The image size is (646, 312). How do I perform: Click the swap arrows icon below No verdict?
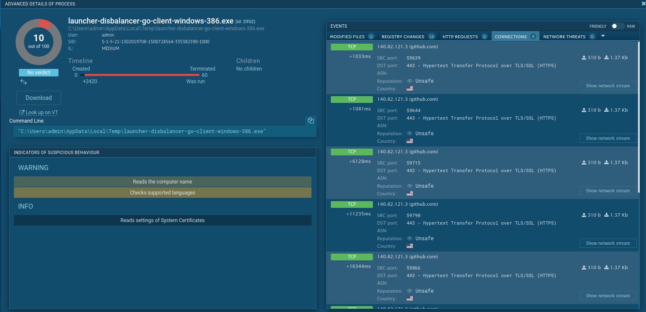pos(24,82)
